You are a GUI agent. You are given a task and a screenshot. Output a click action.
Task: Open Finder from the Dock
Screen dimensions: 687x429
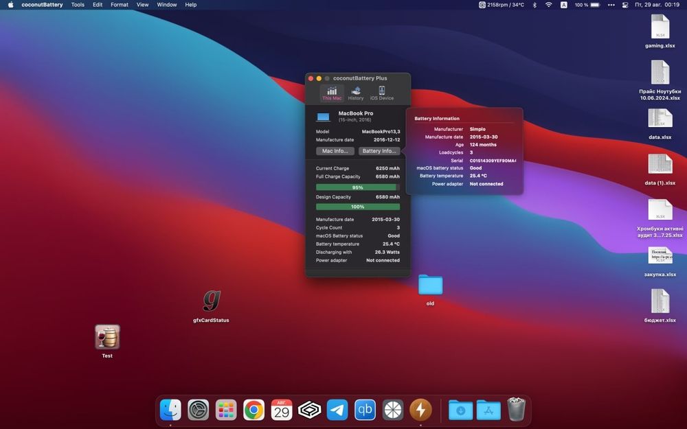tap(170, 410)
